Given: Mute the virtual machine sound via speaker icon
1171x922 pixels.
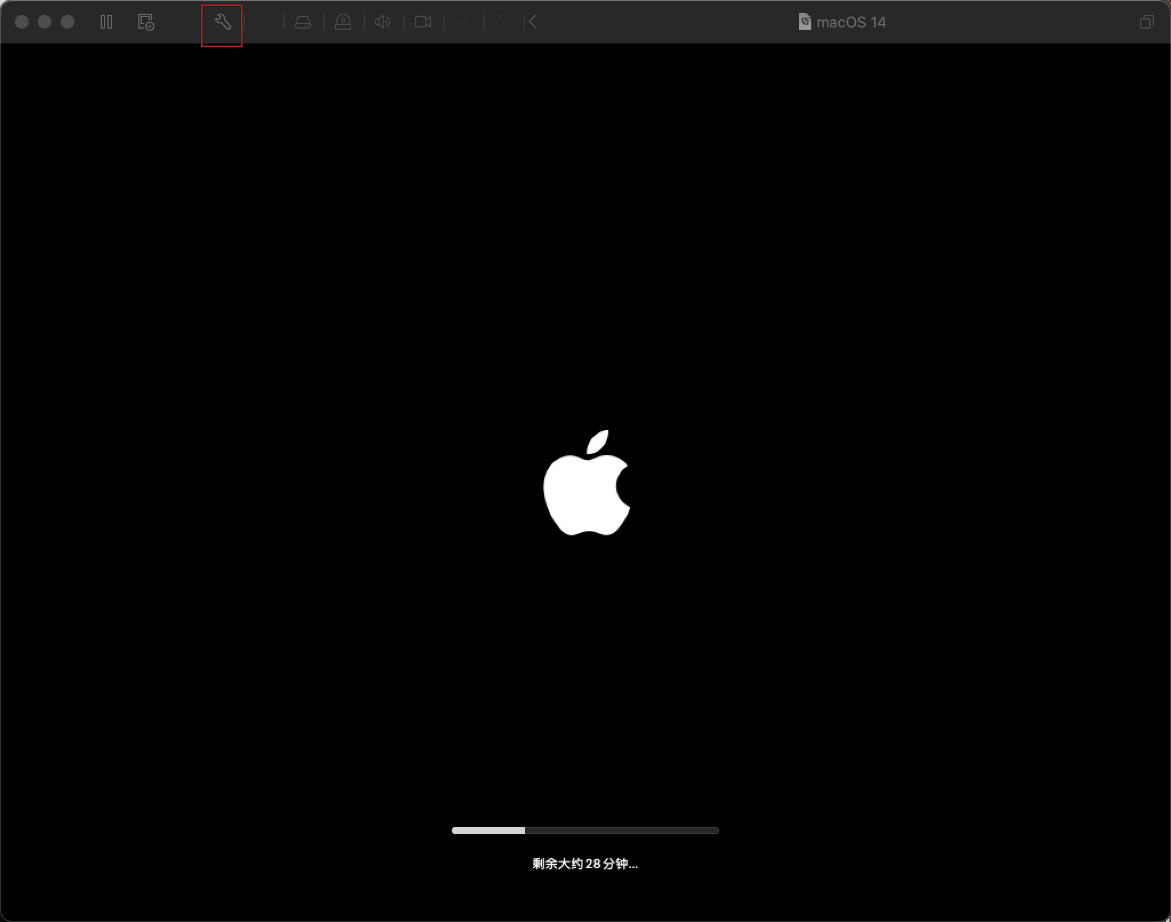Looking at the screenshot, I should pos(383,22).
